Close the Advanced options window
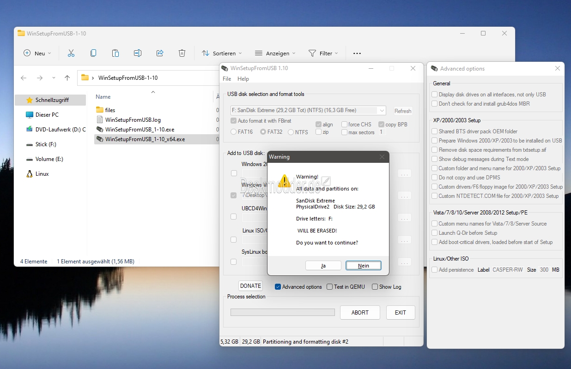Viewport: 571px width, 369px height. 558,69
